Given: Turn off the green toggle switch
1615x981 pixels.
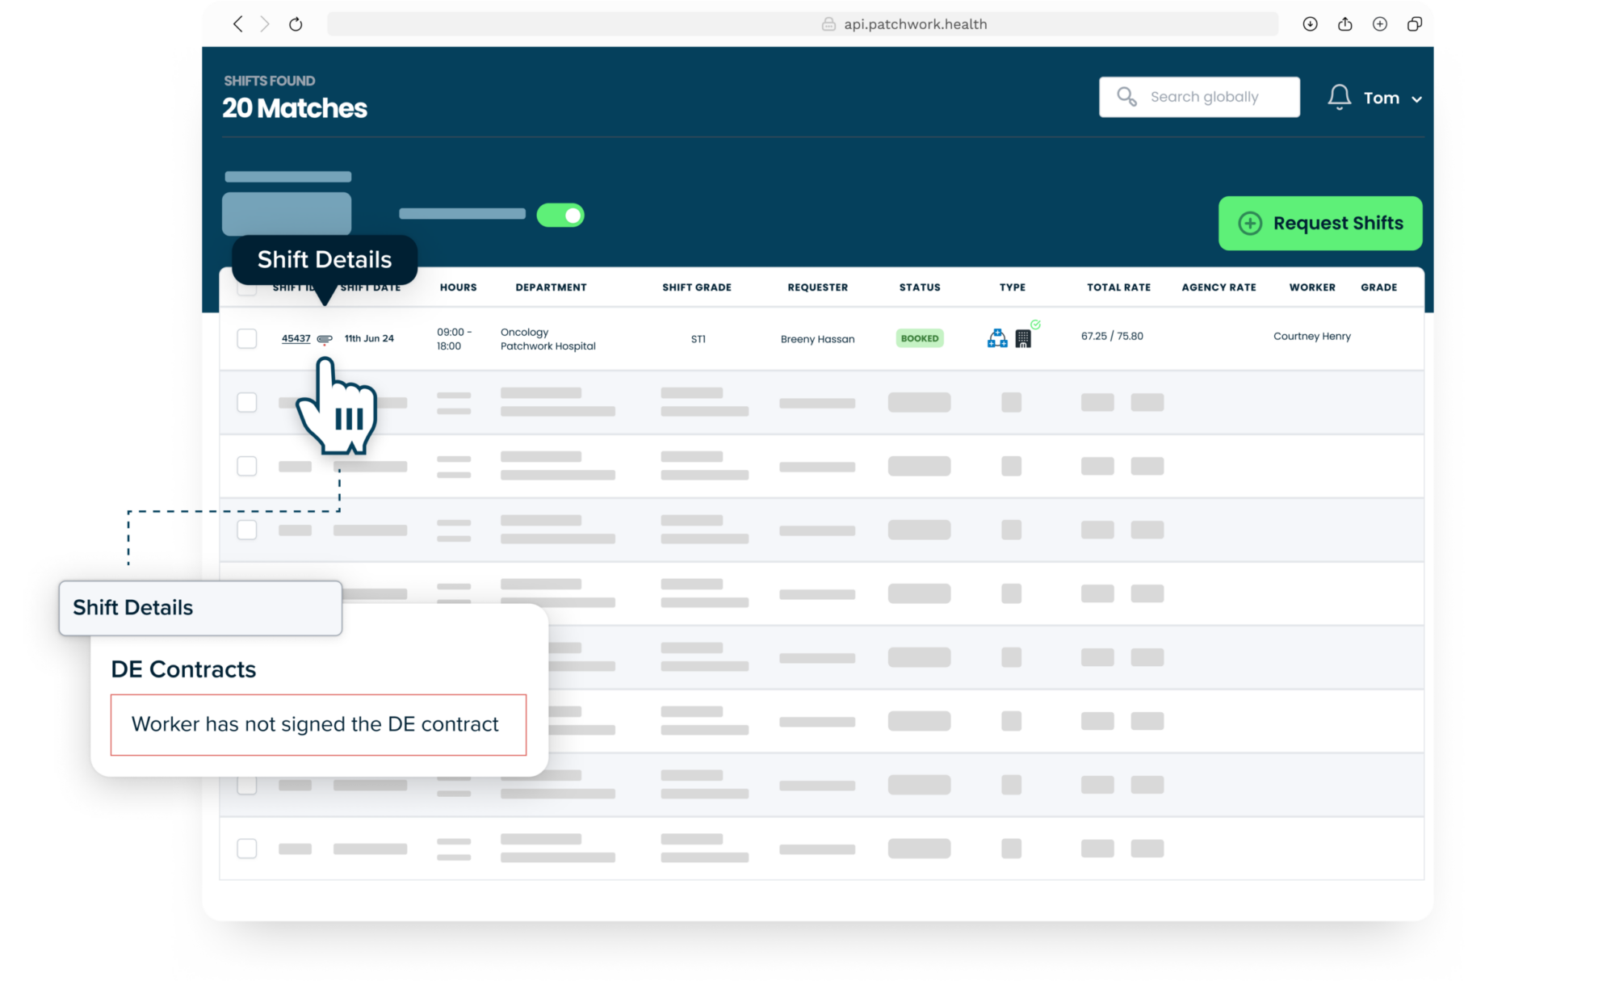Looking at the screenshot, I should (x=560, y=216).
